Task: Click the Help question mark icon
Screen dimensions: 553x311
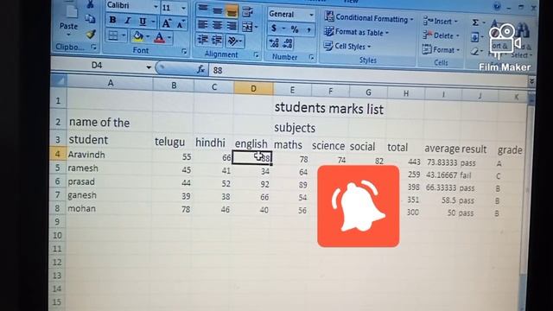Action: [497, 6]
